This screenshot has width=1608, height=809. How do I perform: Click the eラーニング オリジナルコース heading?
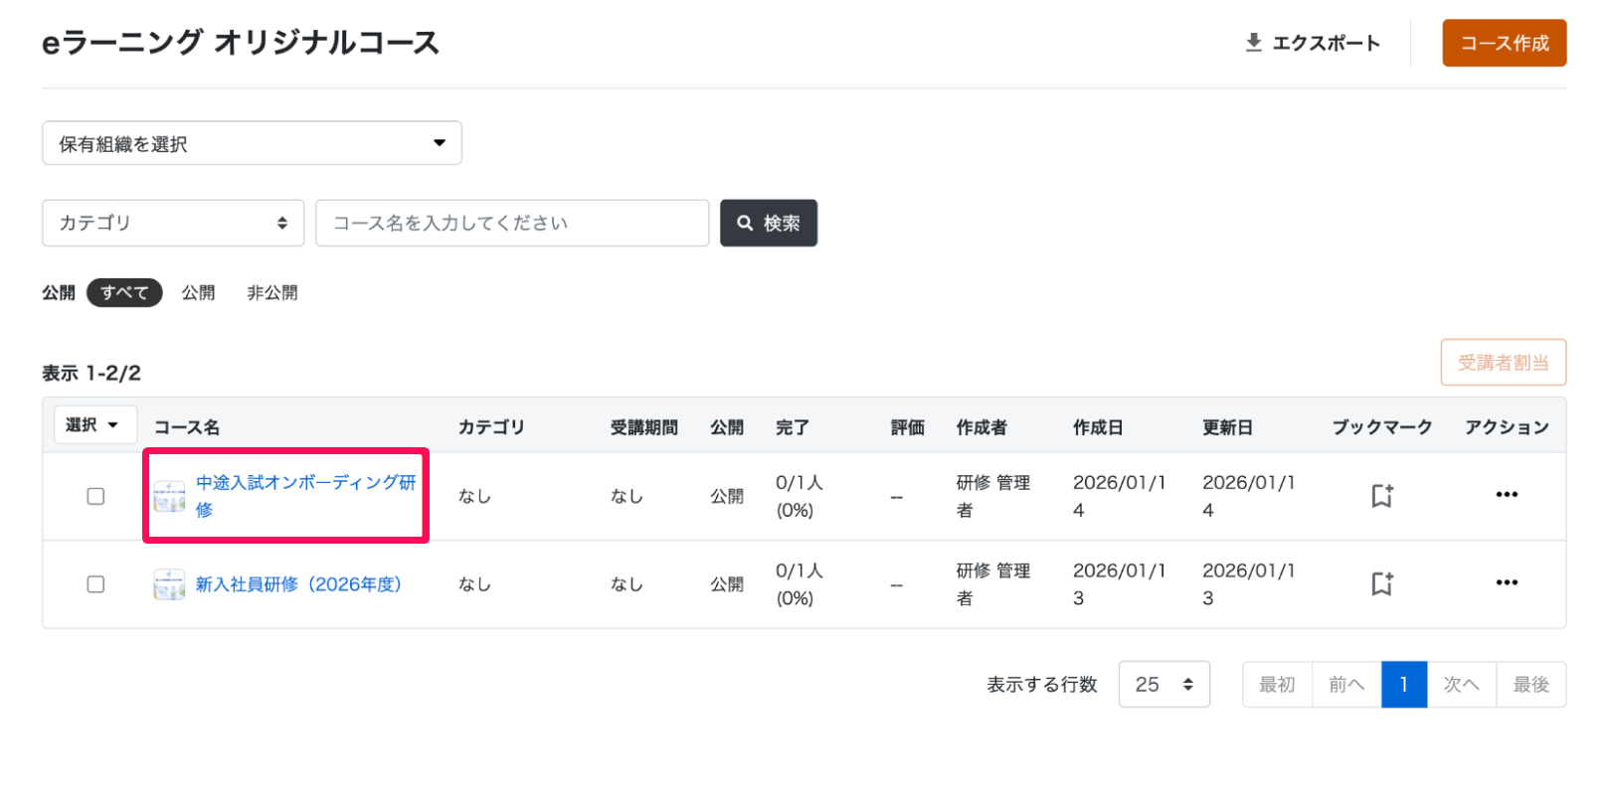[241, 43]
